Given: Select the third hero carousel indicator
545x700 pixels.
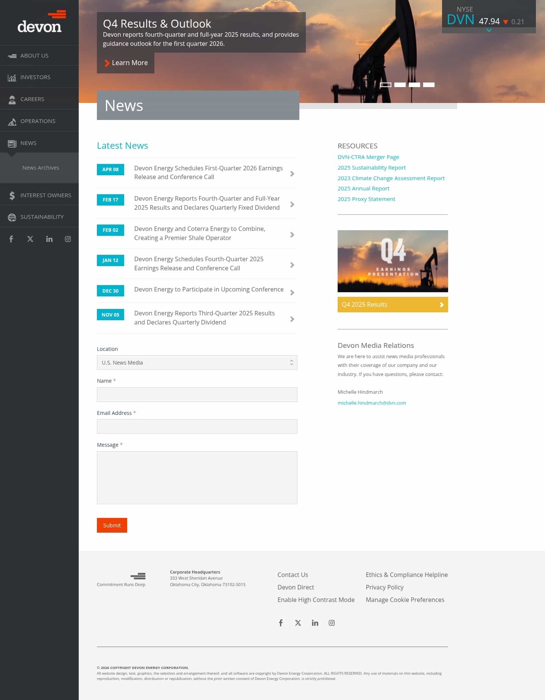Looking at the screenshot, I should (414, 85).
